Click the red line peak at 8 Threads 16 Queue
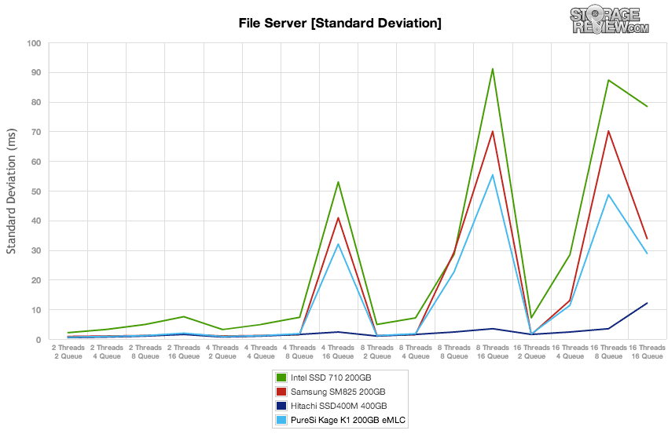 (x=493, y=131)
